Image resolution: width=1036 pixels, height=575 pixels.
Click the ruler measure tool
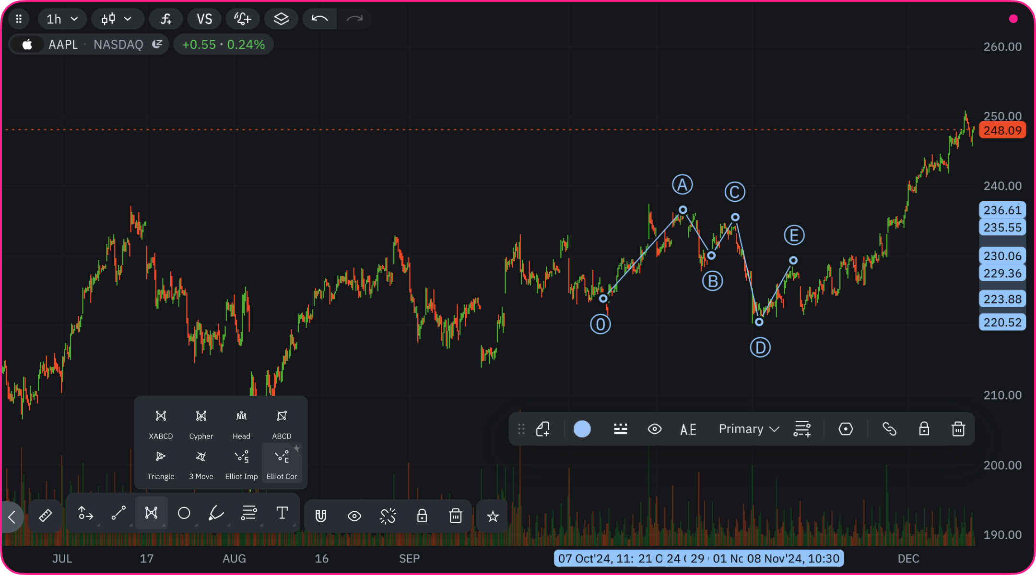click(x=45, y=516)
